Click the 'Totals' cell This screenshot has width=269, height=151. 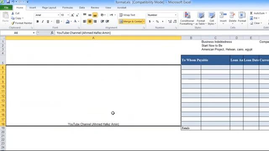[191, 128]
